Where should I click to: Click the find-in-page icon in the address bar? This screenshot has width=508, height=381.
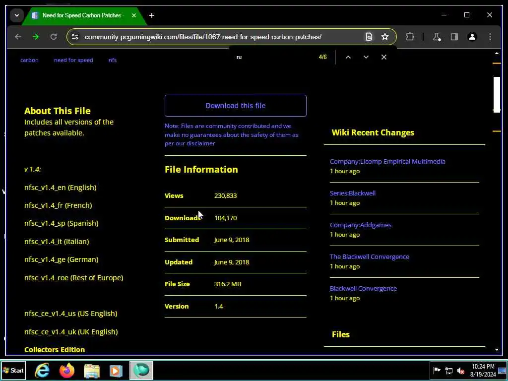point(369,37)
